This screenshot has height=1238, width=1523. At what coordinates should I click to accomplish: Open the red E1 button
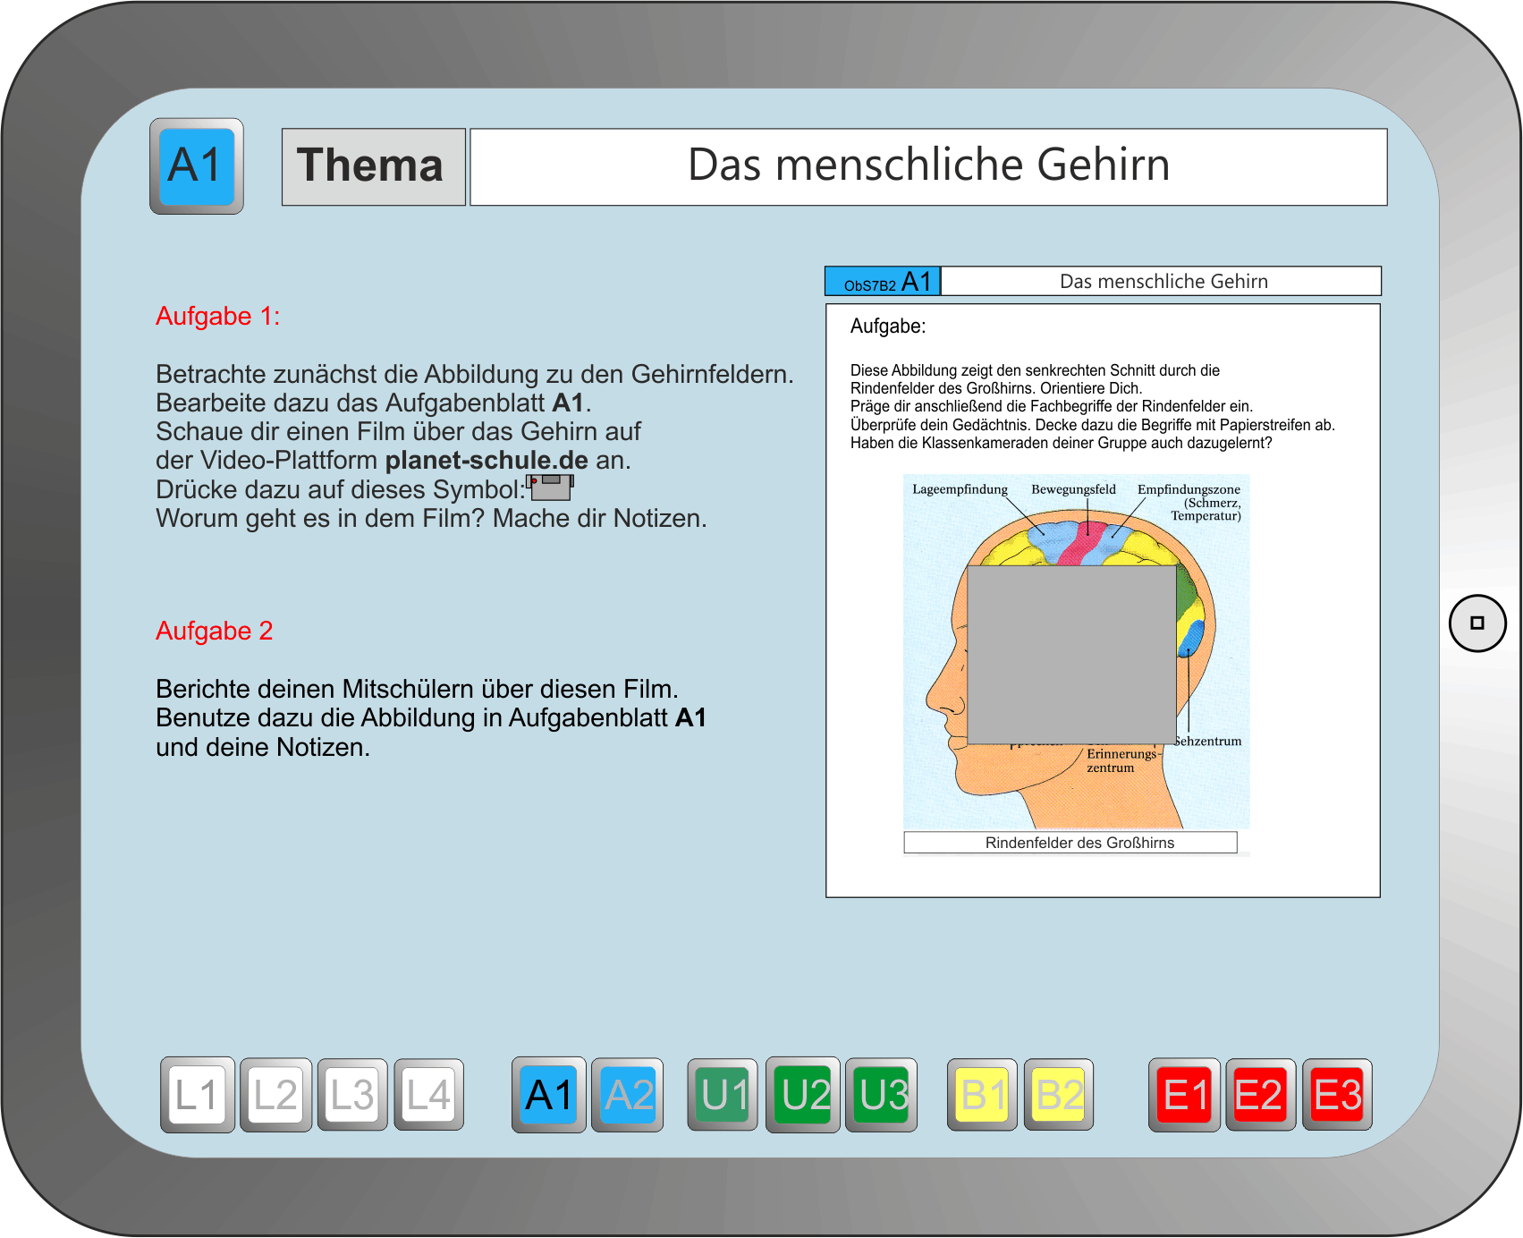point(1184,1095)
